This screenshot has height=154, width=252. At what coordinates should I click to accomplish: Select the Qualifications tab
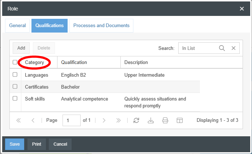[x=50, y=26]
